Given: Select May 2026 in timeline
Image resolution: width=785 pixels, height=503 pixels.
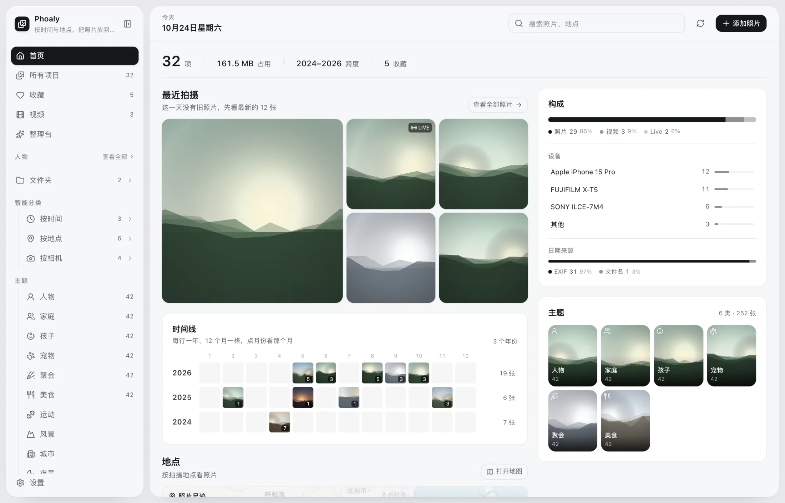Looking at the screenshot, I should point(303,373).
